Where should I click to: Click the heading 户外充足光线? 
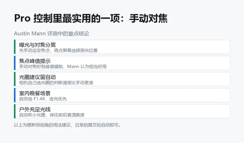coord(35,109)
